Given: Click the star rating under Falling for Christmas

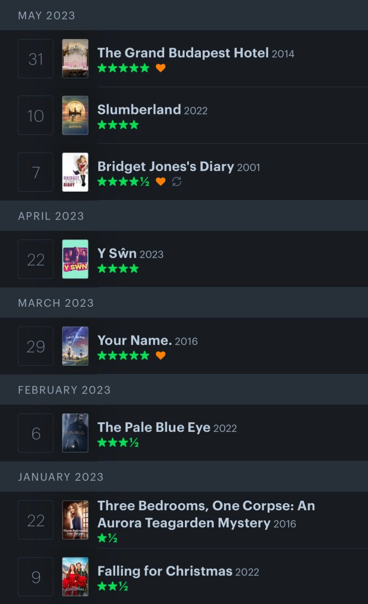Looking at the screenshot, I should coord(113,586).
